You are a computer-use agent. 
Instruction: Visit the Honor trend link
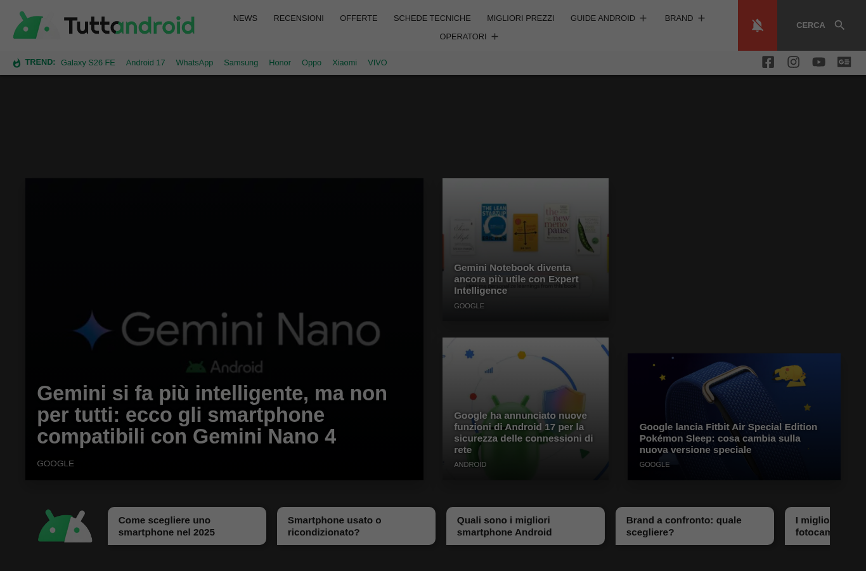[280, 62]
